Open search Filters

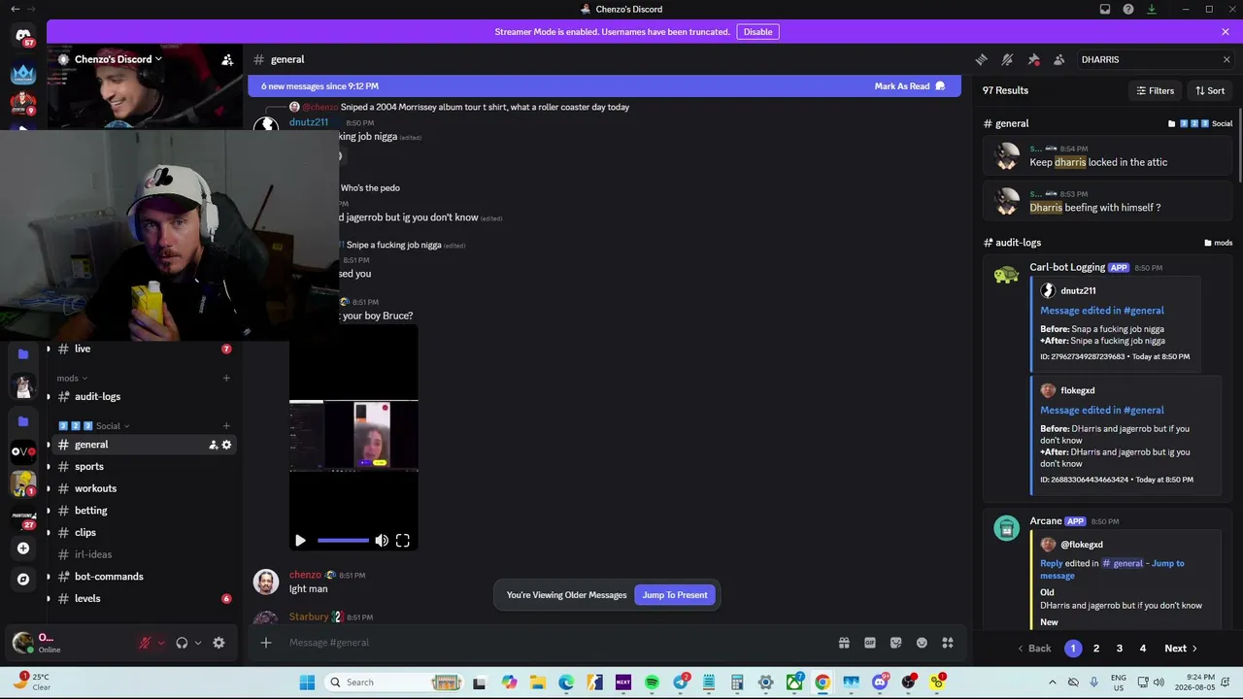click(1156, 90)
